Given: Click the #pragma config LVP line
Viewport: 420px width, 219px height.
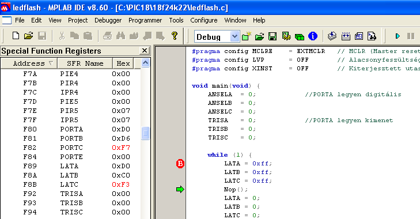Looking at the screenshot, I should click(250, 60).
